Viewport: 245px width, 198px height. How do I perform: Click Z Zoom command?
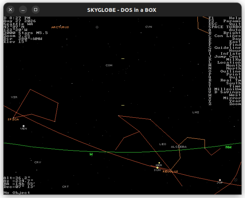[225, 104]
